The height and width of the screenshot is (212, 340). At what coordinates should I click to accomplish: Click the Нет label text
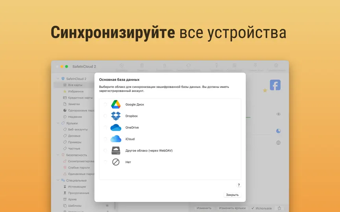point(128,162)
